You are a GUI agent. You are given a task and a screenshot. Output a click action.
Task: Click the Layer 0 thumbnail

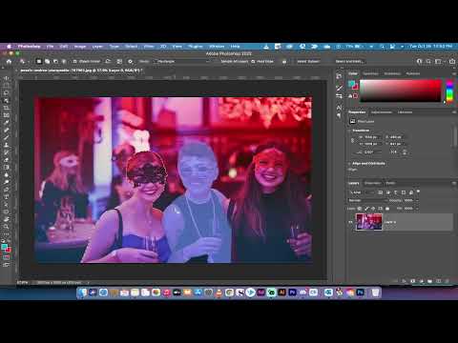368,222
